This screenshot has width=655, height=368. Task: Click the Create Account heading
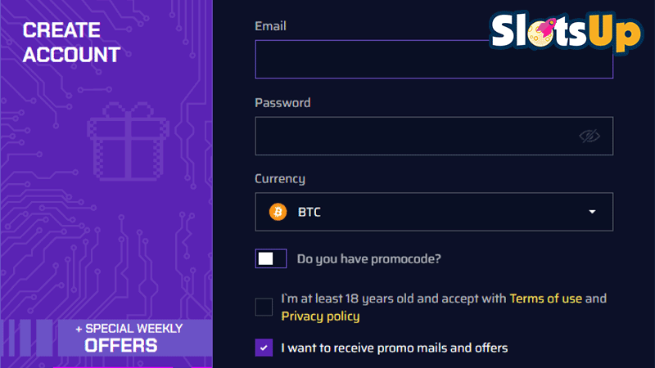[71, 43]
